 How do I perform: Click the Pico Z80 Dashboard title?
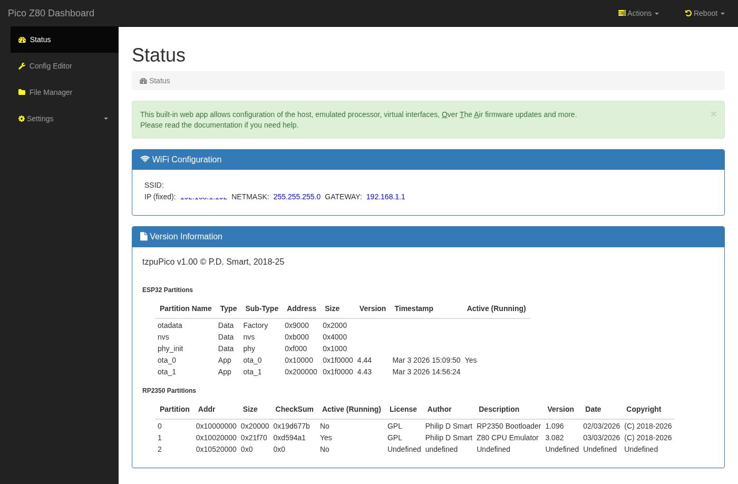(51, 13)
